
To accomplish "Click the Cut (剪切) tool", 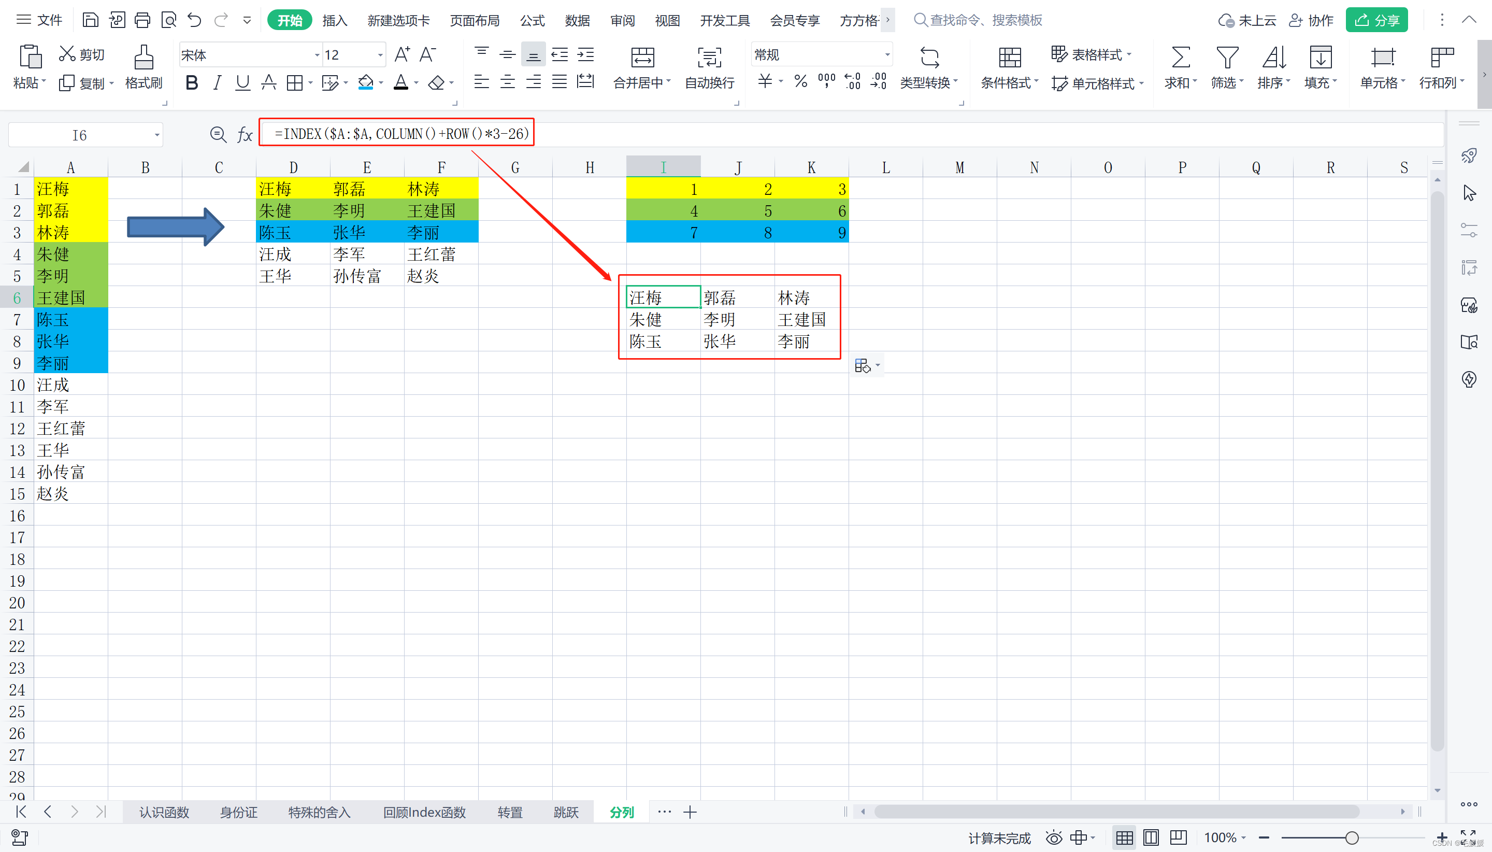I will [81, 54].
